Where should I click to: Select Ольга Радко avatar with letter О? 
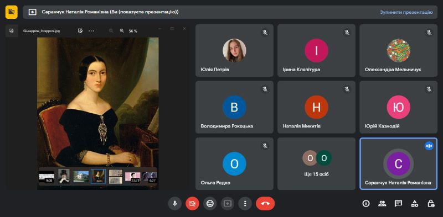tap(234, 164)
